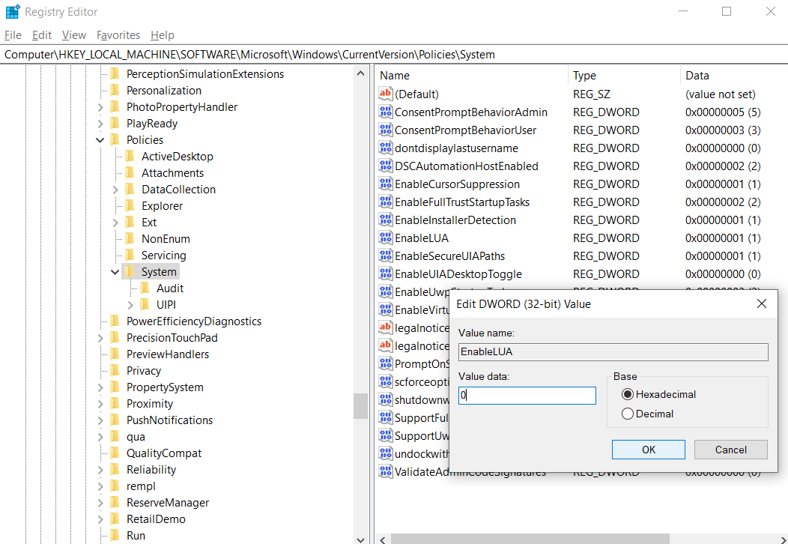Viewport: 788px width, 544px height.
Task: Click into the Value data field
Action: click(527, 396)
